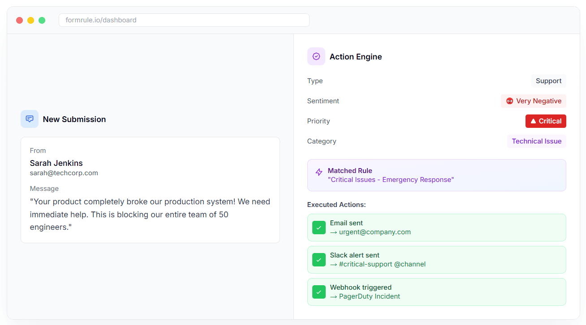The image size is (586, 325).
Task: Click the PagerDuty Incident webhook target
Action: tap(370, 296)
